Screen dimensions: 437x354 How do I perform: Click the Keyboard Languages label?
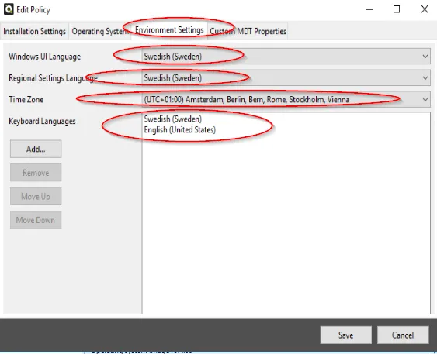(x=42, y=122)
